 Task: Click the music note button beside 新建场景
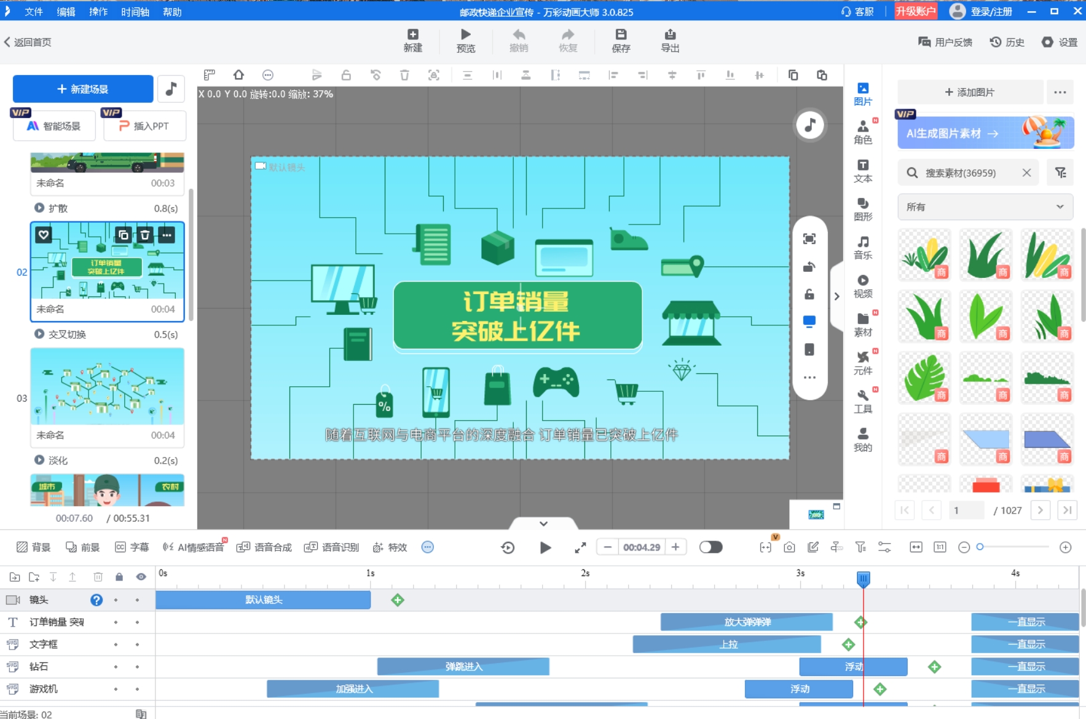pyautogui.click(x=171, y=89)
